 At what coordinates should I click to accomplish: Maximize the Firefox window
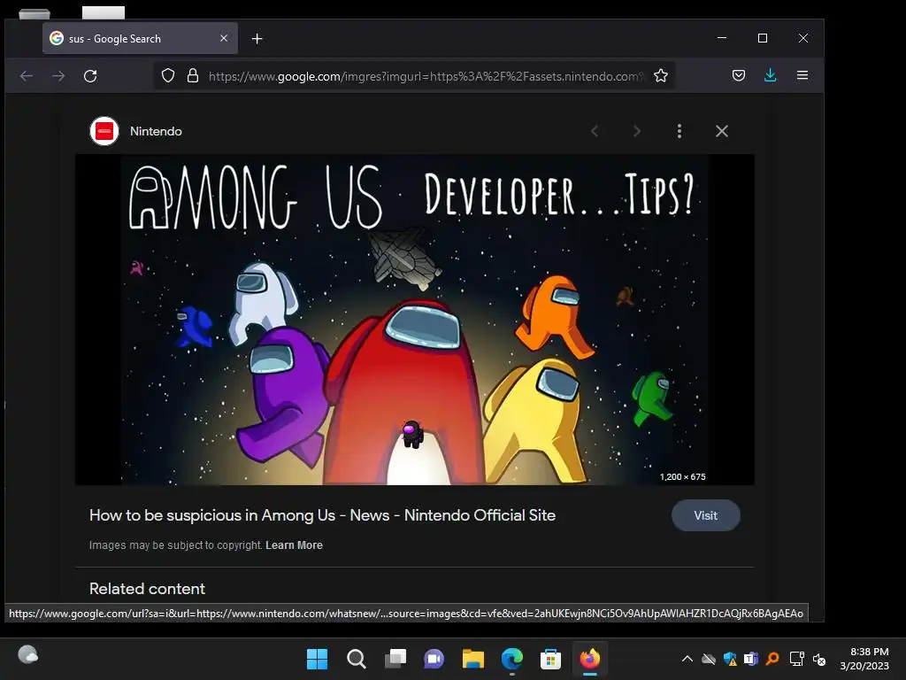(763, 38)
